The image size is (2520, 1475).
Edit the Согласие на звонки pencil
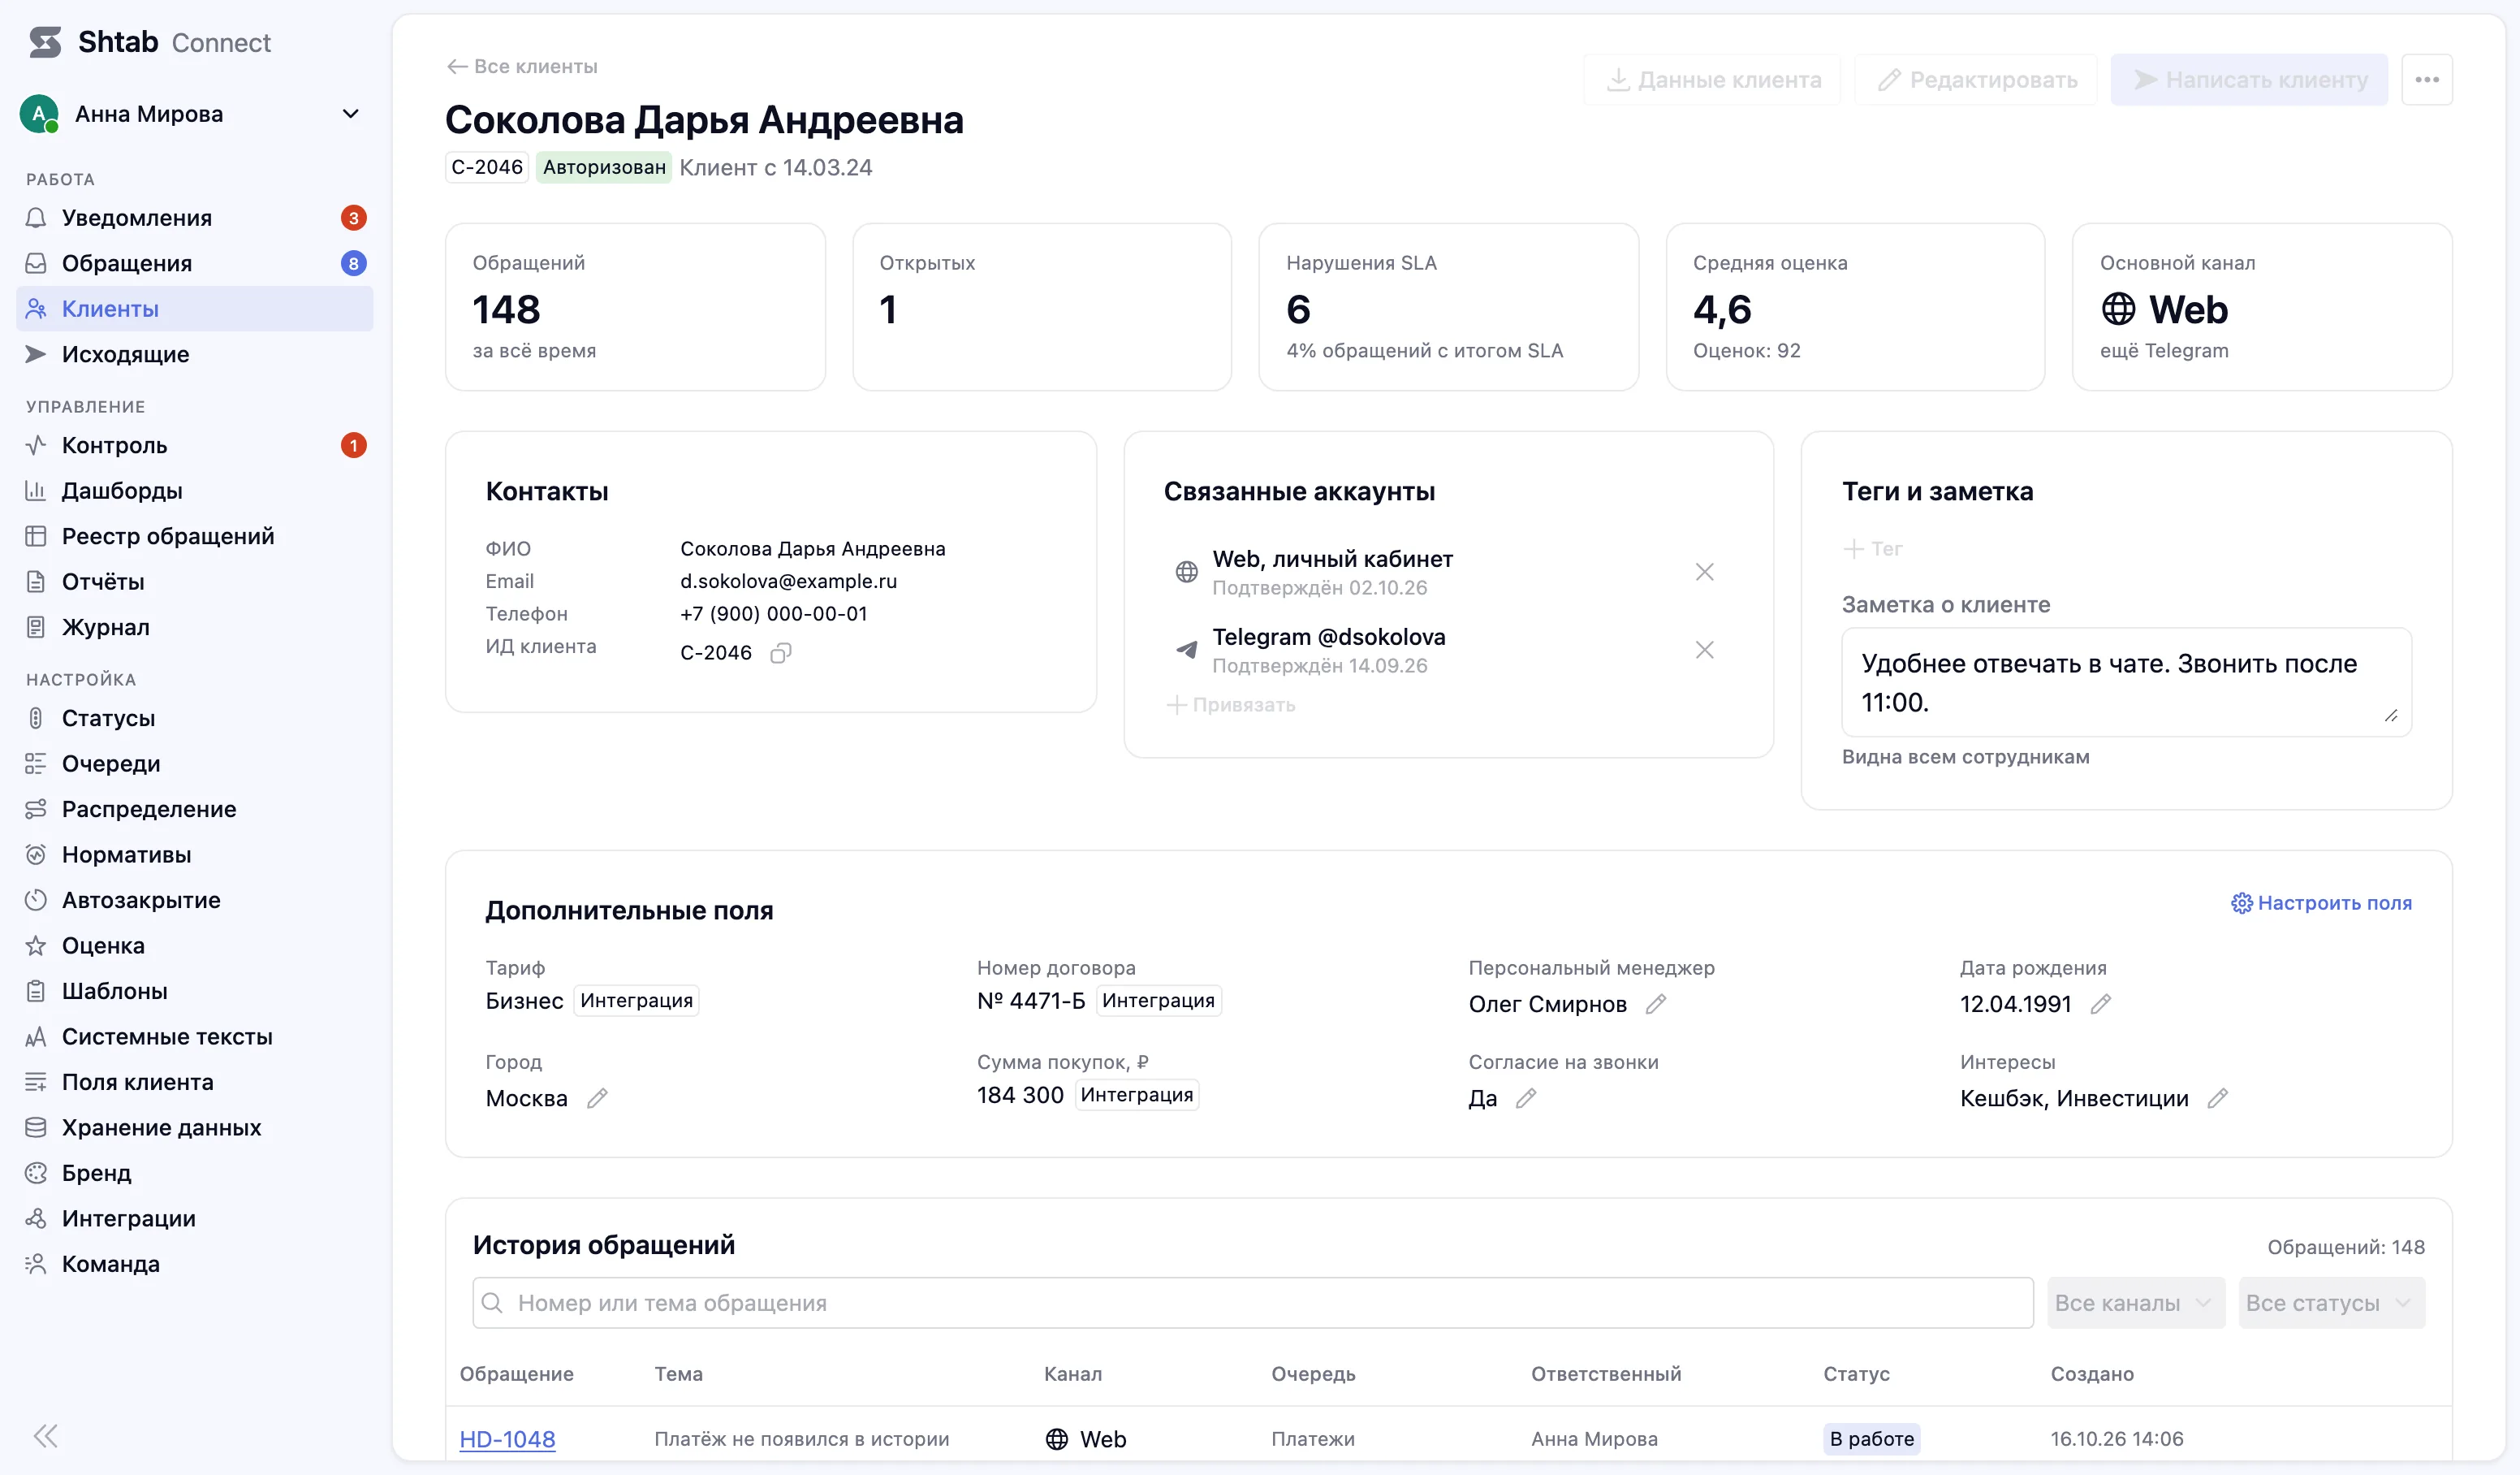[1526, 1099]
